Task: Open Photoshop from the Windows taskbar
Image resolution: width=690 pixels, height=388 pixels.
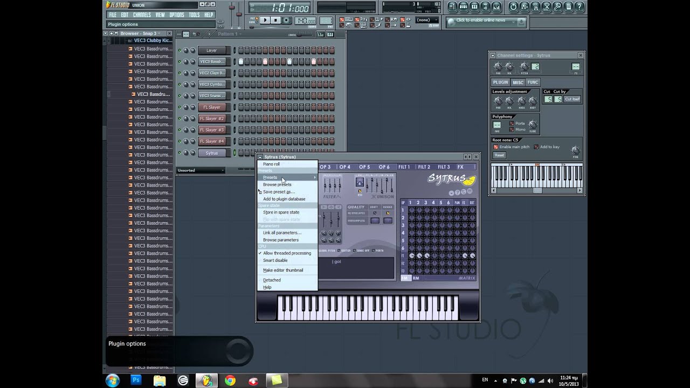Action: click(x=136, y=380)
